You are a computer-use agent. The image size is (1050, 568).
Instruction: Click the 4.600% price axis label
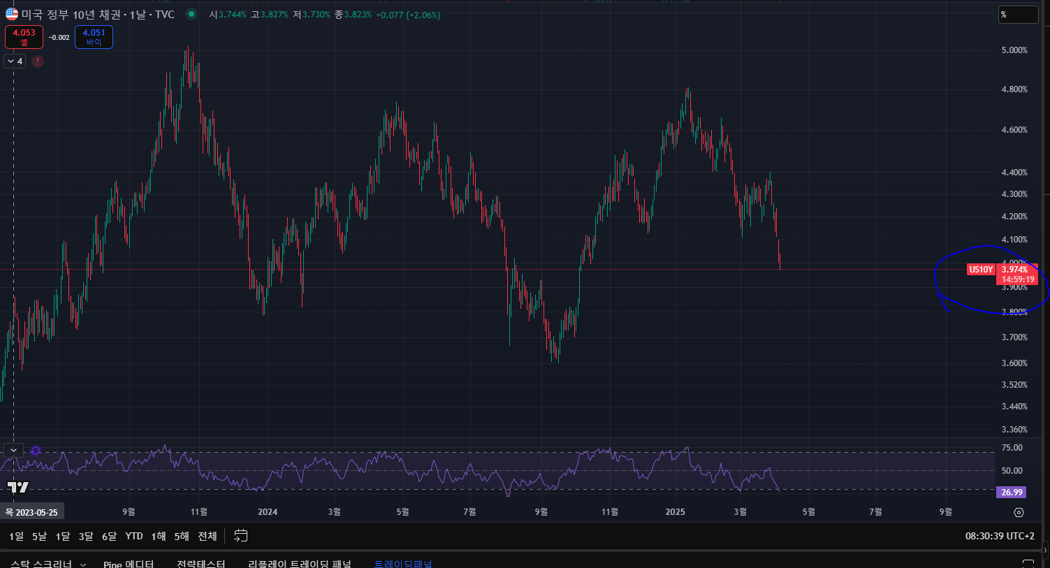click(1014, 130)
